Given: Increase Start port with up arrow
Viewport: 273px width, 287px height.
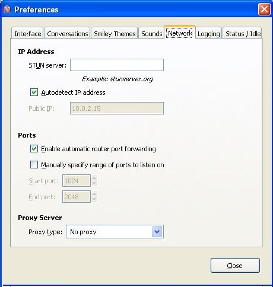Looking at the screenshot, I should coord(94,178).
